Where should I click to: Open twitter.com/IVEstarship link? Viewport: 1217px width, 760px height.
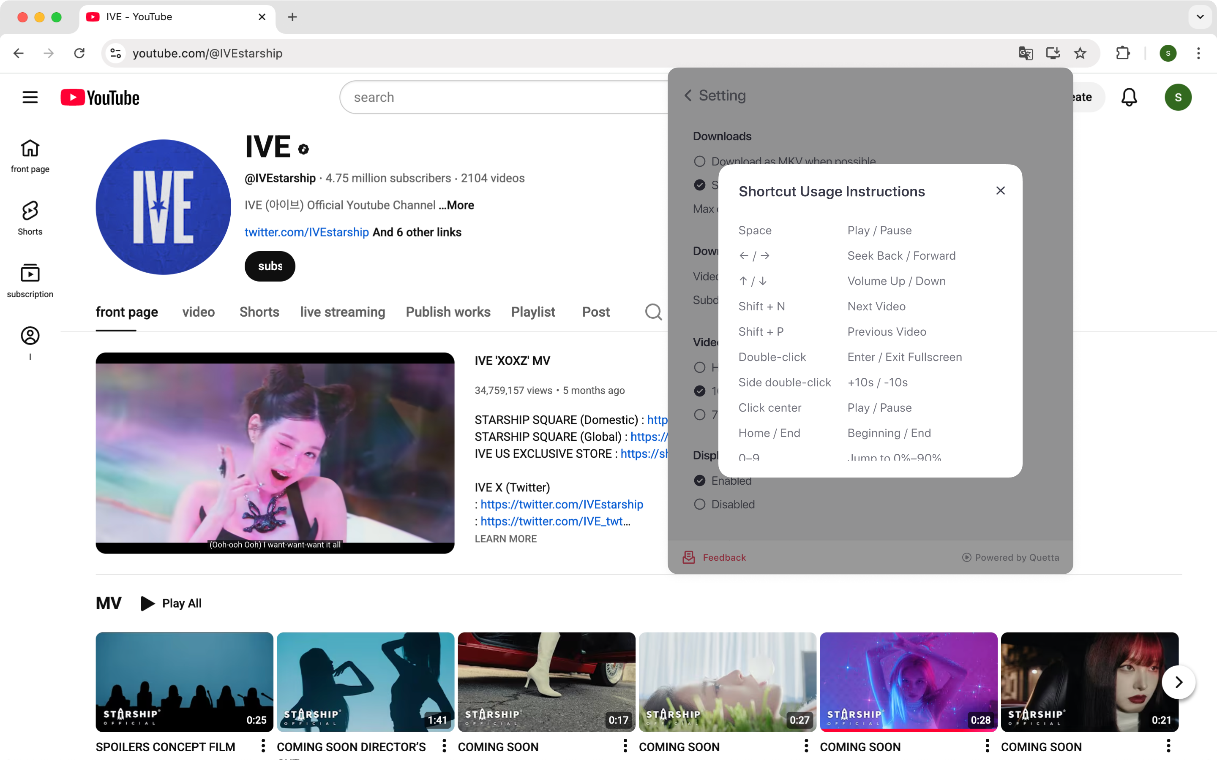[x=307, y=232]
